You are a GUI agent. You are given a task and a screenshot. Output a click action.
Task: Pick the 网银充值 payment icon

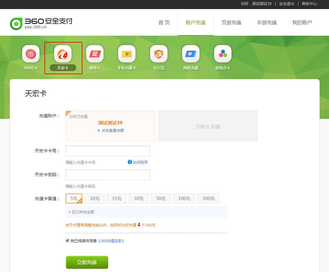(x=191, y=54)
